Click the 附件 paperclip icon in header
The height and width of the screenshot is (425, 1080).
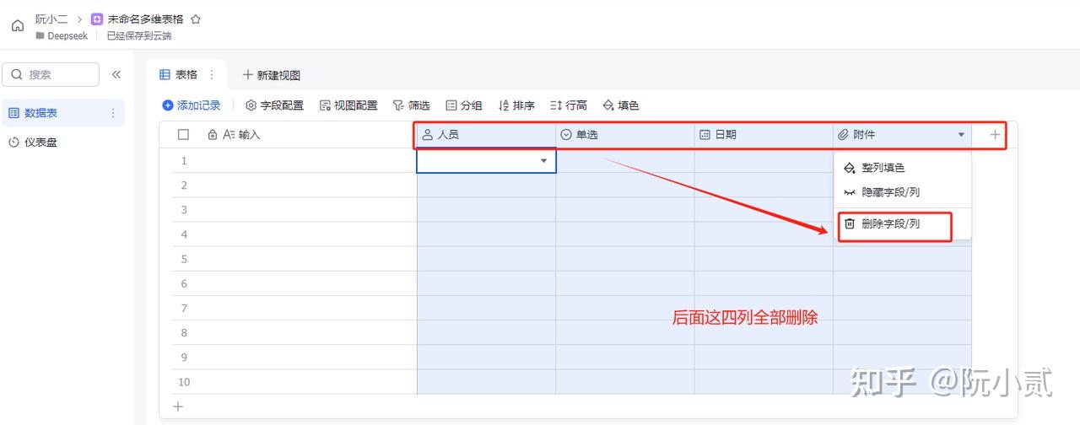pos(843,135)
